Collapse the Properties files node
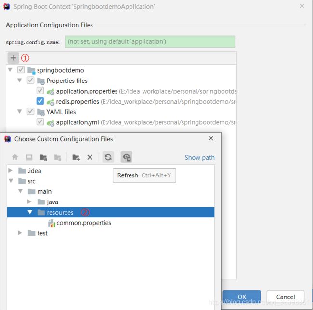The width and height of the screenshot is (313, 310). point(20,81)
